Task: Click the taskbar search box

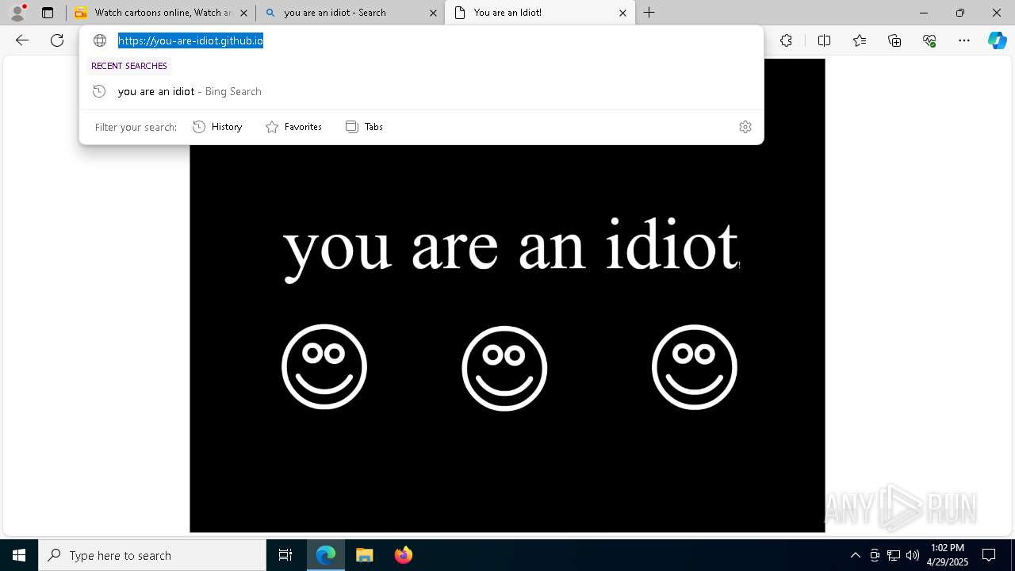Action: [152, 555]
